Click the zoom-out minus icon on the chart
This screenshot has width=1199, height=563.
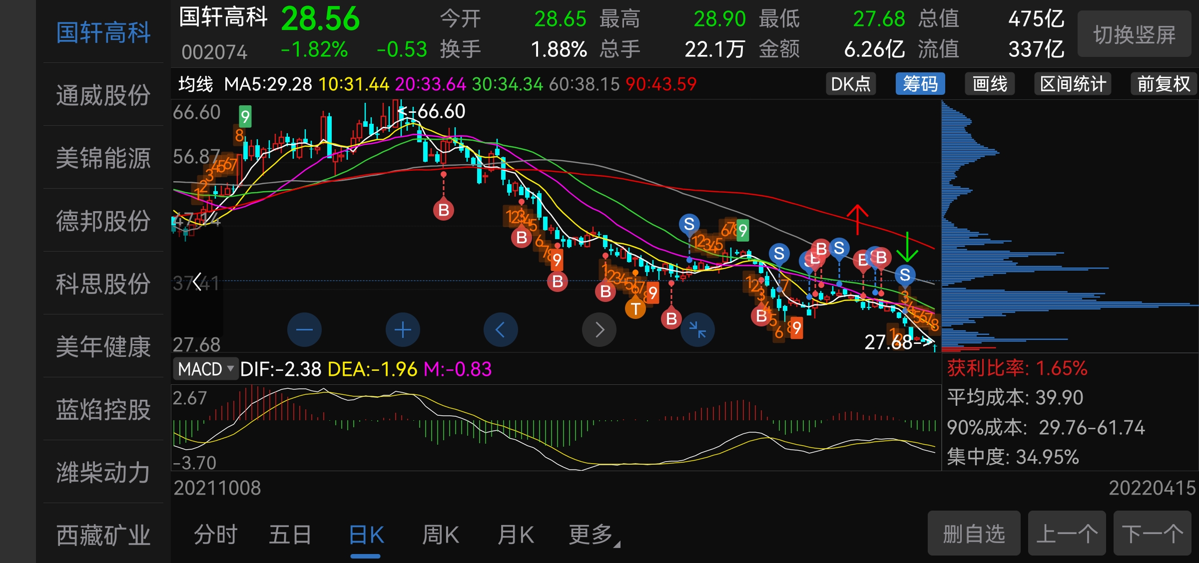(304, 329)
